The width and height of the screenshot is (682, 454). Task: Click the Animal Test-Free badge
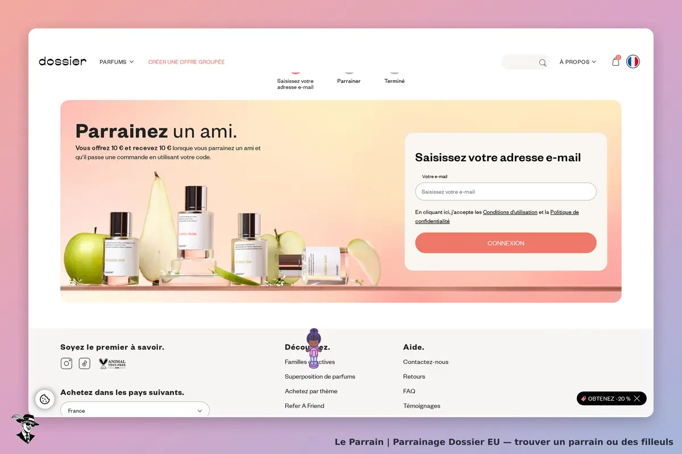112,363
